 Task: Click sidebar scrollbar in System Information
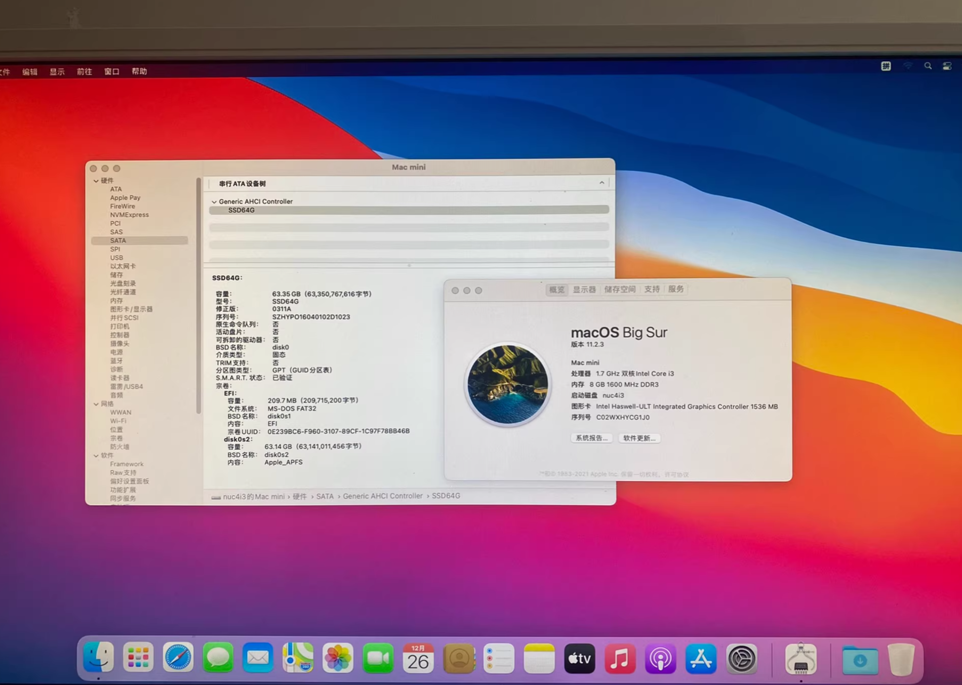pyautogui.click(x=198, y=296)
